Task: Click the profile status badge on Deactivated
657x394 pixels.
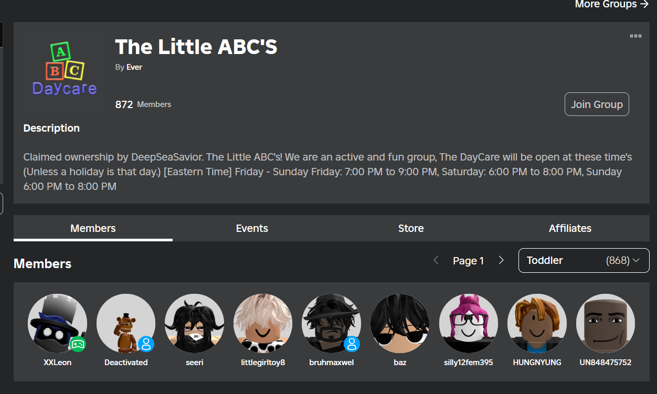Action: pos(146,344)
